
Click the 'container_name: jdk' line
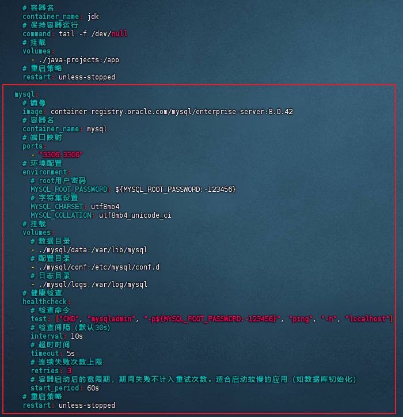60,17
